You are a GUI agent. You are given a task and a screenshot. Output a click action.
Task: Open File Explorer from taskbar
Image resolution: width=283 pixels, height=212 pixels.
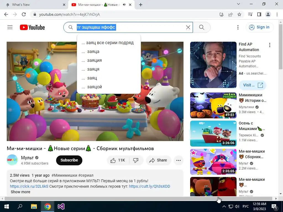coord(34,206)
